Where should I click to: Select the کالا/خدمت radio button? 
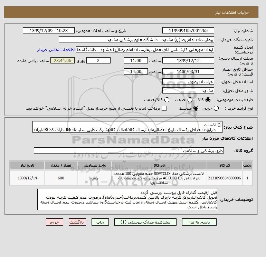167,100
